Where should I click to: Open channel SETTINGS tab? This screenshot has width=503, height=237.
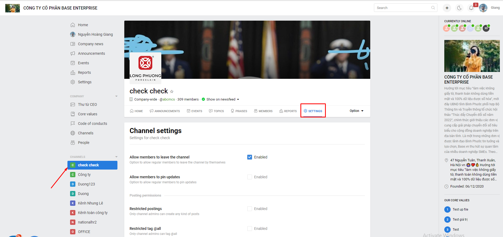click(x=313, y=111)
